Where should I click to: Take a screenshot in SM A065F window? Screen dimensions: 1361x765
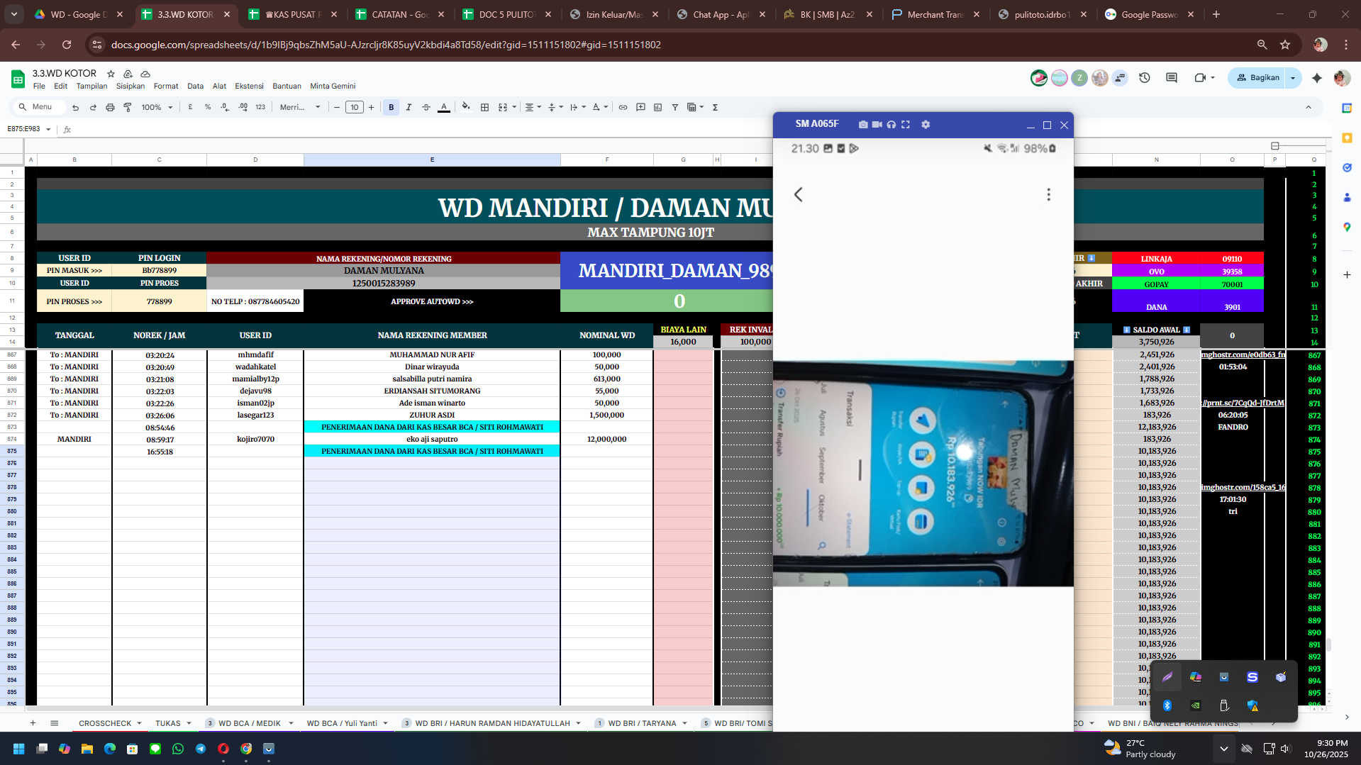863,125
